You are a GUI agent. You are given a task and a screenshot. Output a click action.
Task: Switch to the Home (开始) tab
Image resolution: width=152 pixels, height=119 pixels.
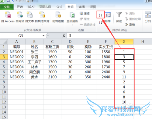(20, 7)
